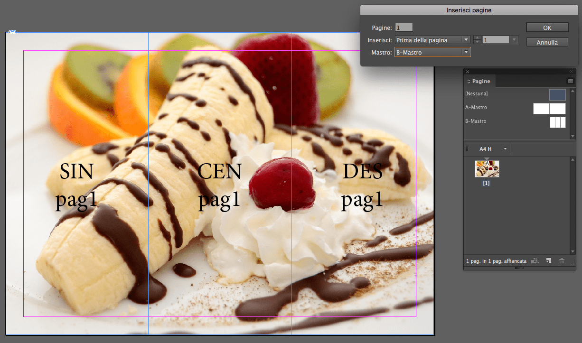
Task: Click the DES pag1 text on the canvas
Action: pos(362,186)
